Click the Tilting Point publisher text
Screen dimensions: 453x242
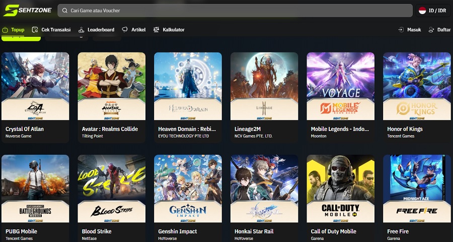tap(92, 136)
